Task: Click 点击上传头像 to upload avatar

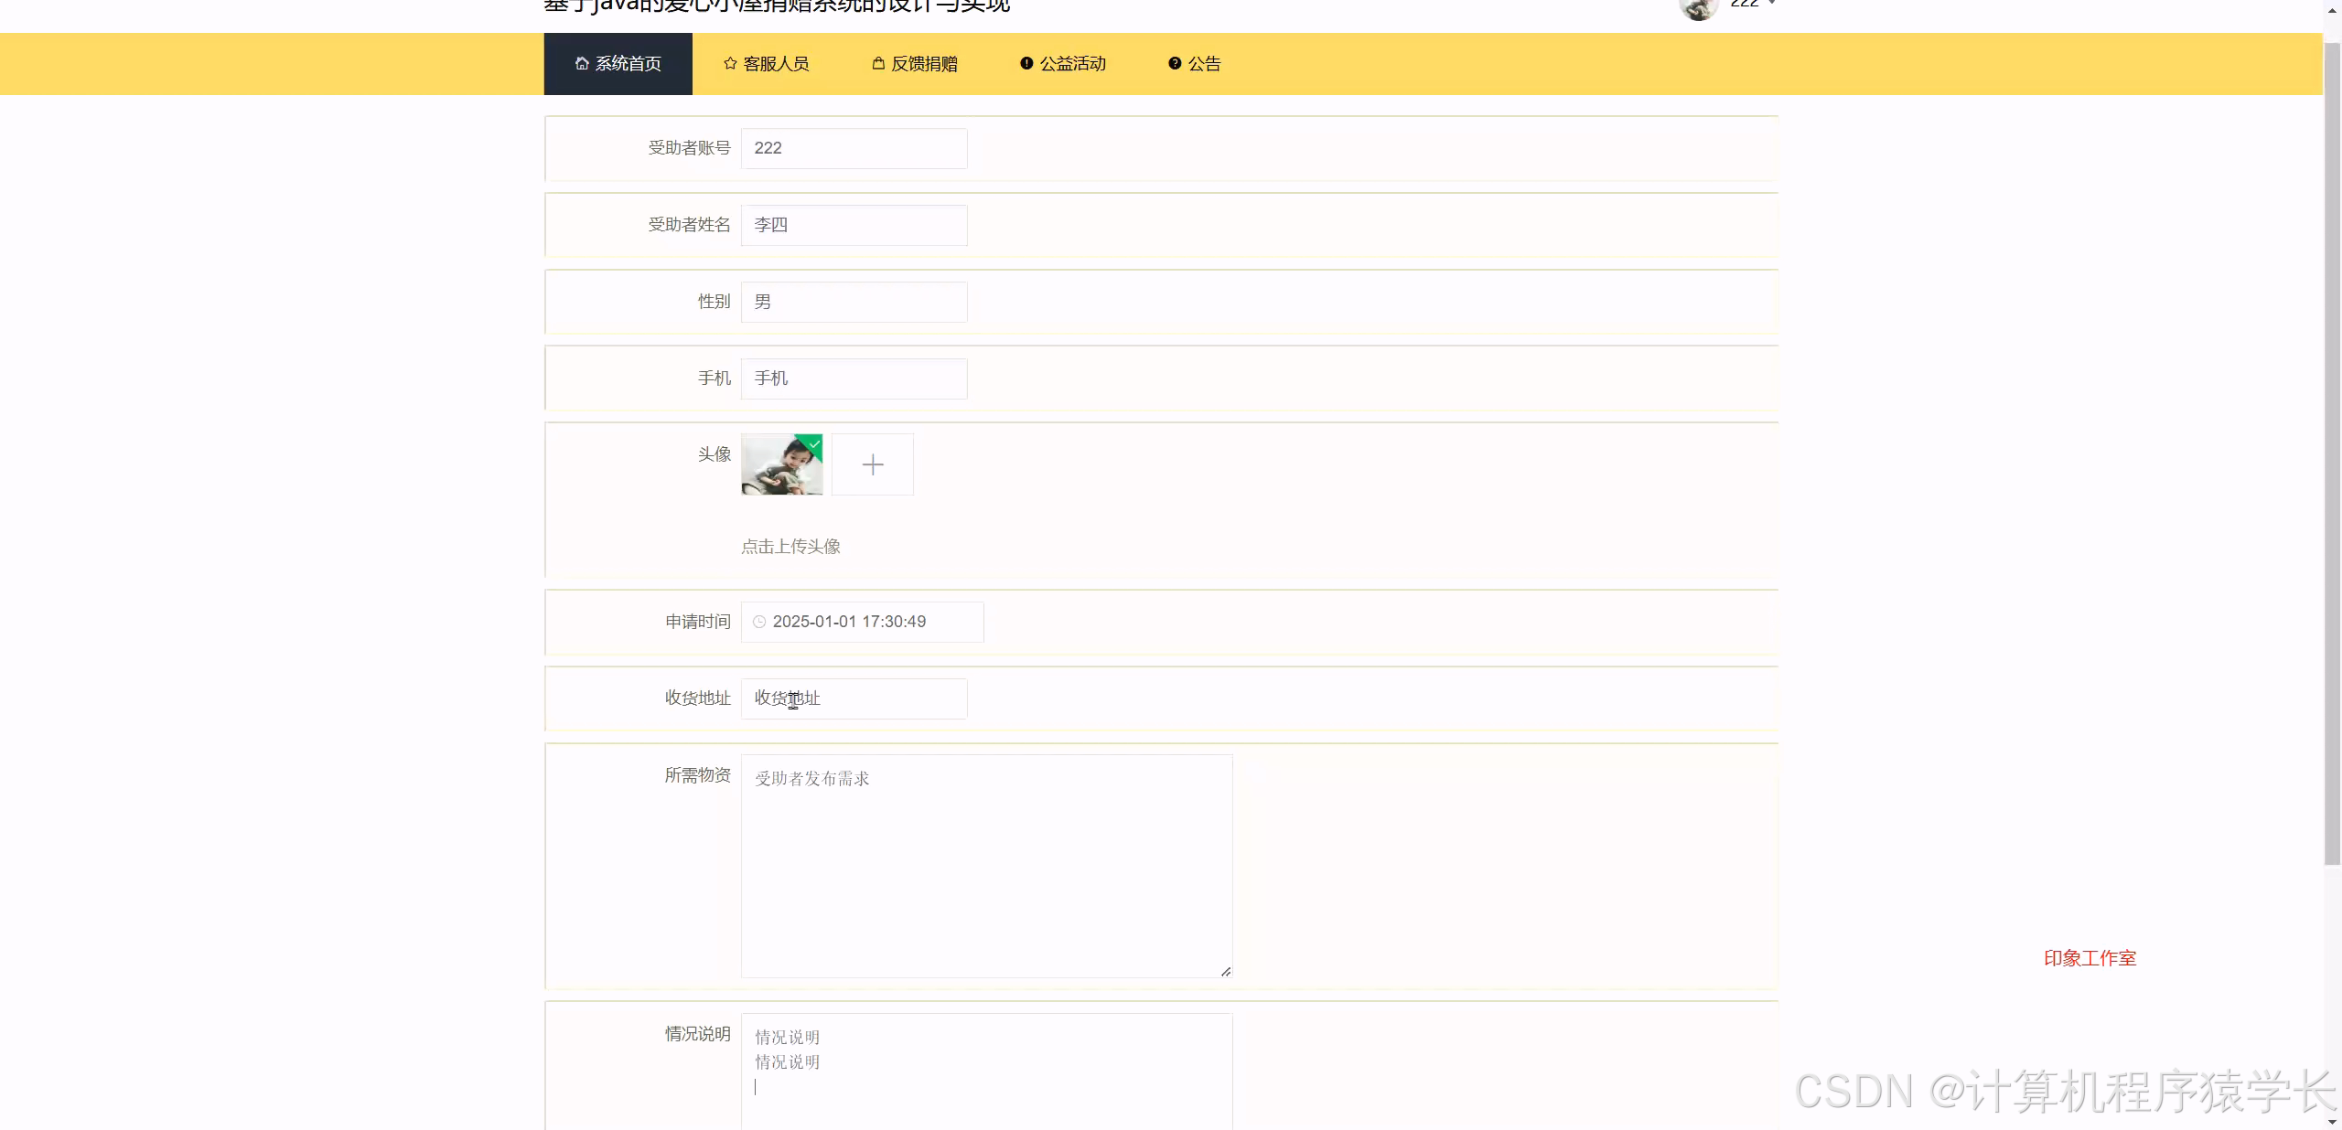Action: (790, 546)
